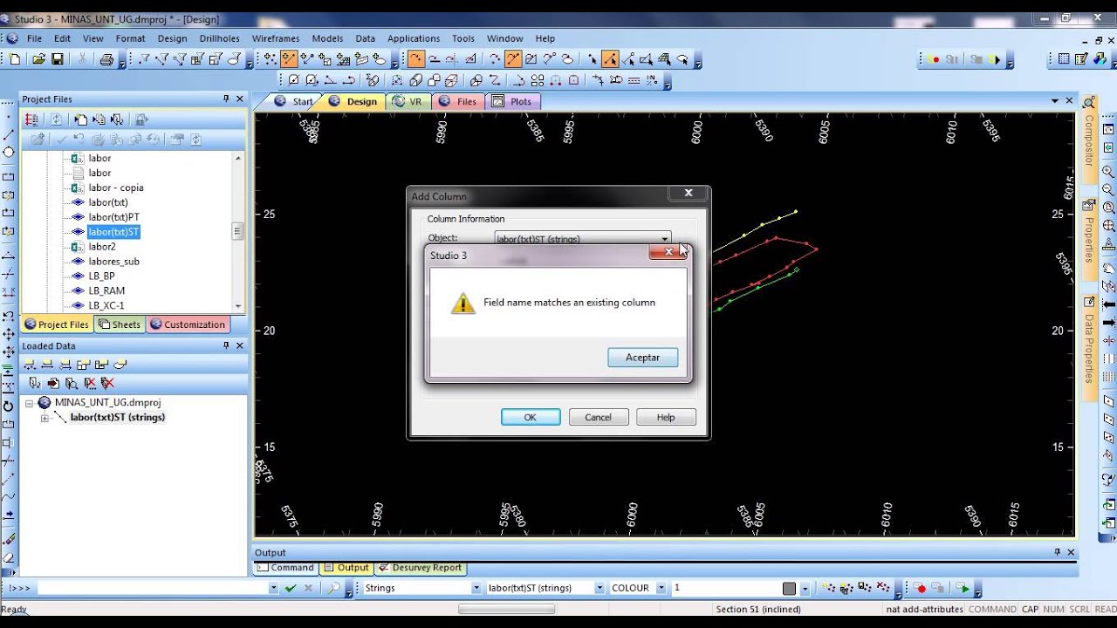This screenshot has height=628, width=1117.
Task: Open the design window tabs dropdown arrow
Action: 1055,101
